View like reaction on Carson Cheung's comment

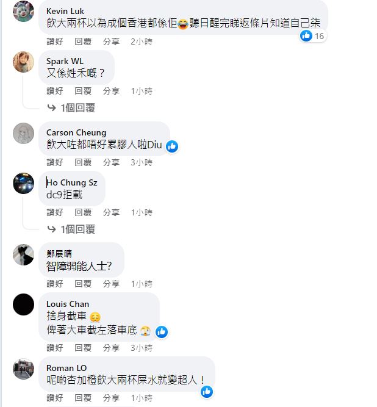pyautogui.click(x=172, y=146)
